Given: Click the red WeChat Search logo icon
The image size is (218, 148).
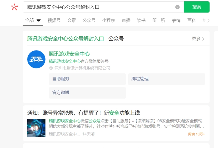Looking at the screenshot, I should tap(15, 7).
